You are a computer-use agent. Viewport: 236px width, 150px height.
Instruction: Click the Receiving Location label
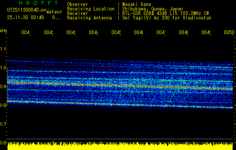[91, 9]
